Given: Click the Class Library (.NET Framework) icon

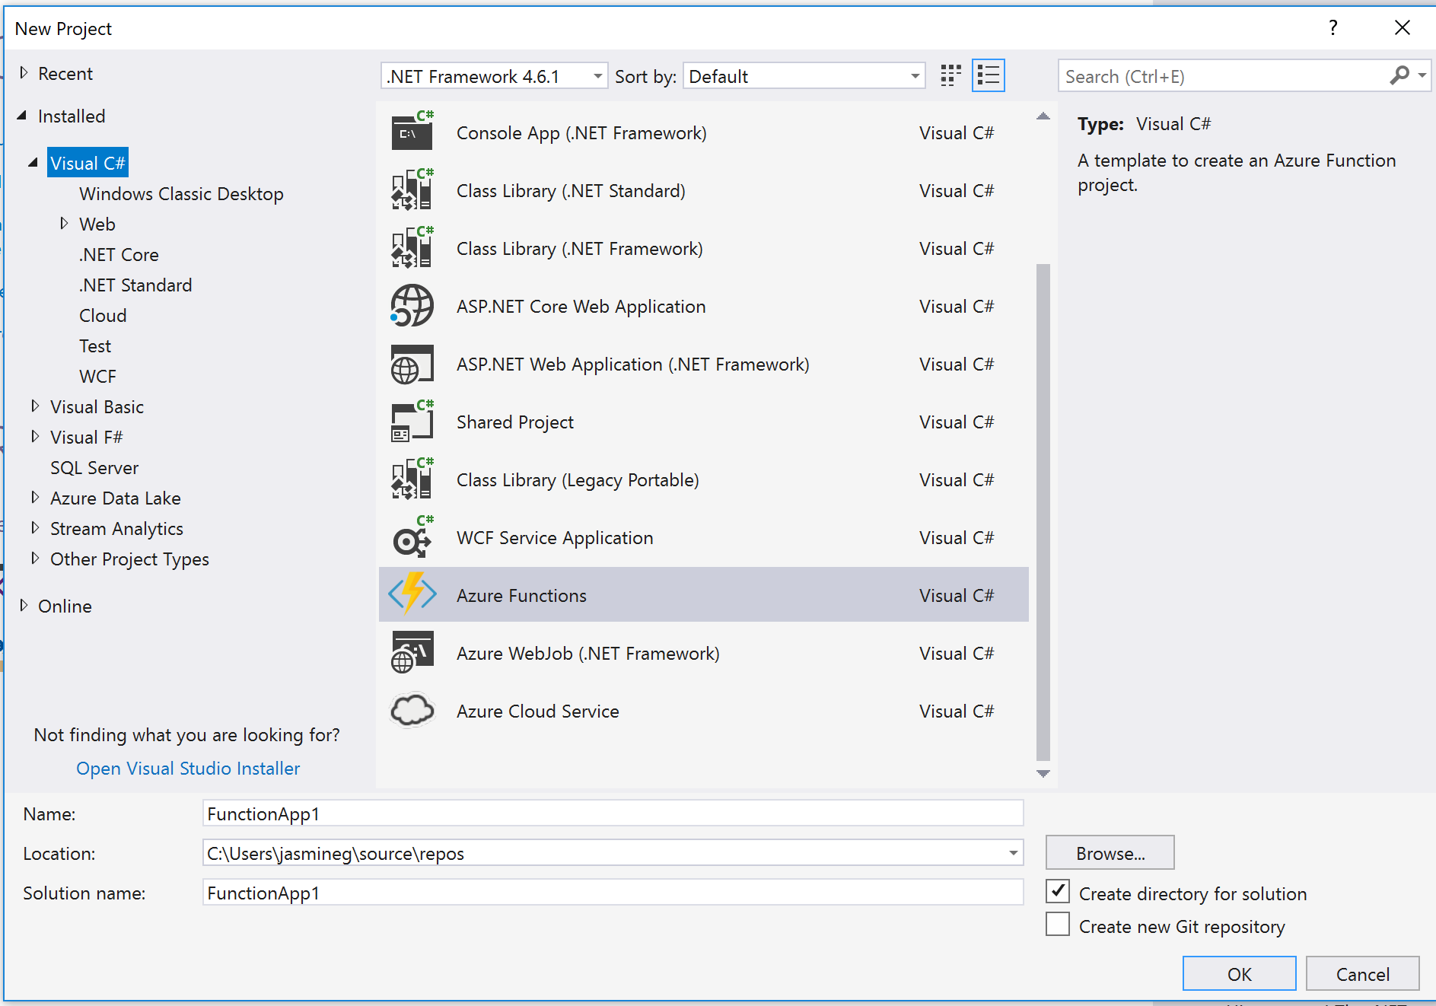Looking at the screenshot, I should (412, 247).
